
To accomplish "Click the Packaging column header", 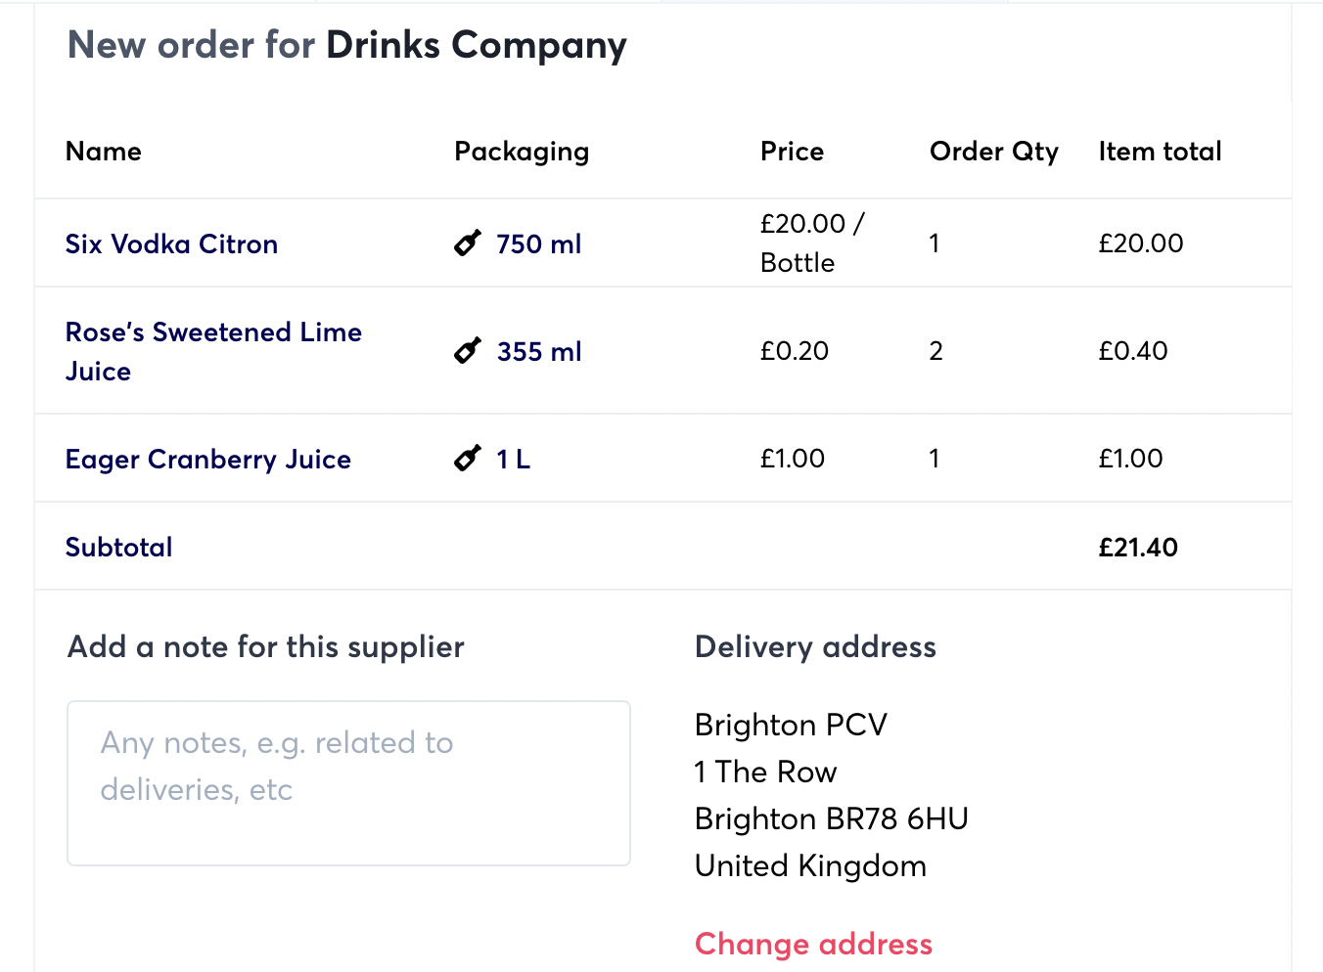I will [x=522, y=152].
